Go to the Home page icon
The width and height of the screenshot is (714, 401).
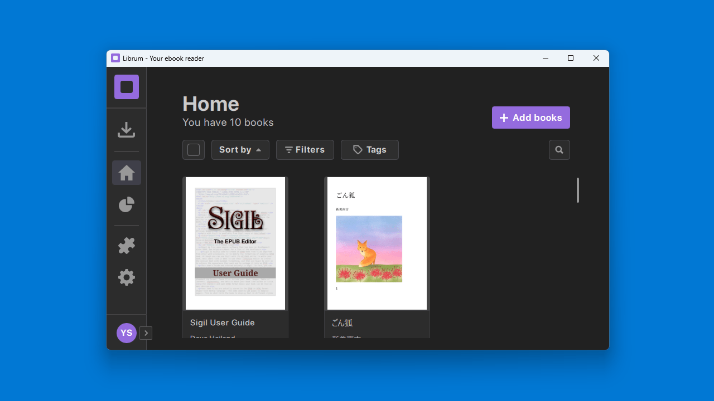127,173
